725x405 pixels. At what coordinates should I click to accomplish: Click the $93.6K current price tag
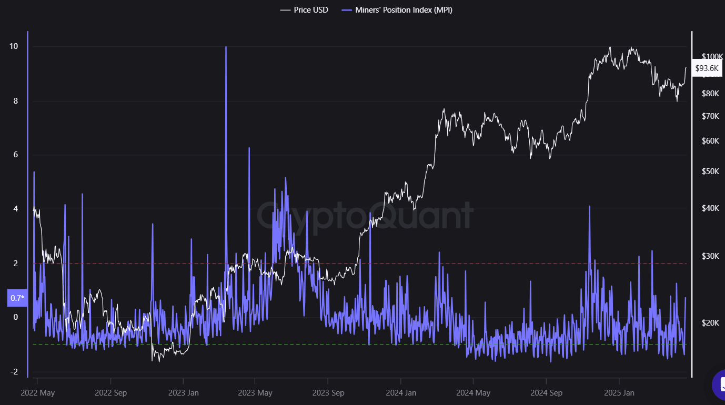pyautogui.click(x=707, y=68)
